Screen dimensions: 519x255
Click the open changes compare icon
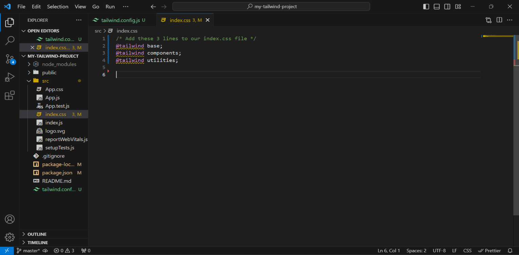(x=488, y=20)
